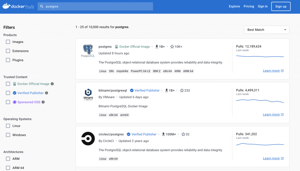
Task: Enable the Verified Publisher filter checkbox
Action: pyautogui.click(x=8, y=93)
